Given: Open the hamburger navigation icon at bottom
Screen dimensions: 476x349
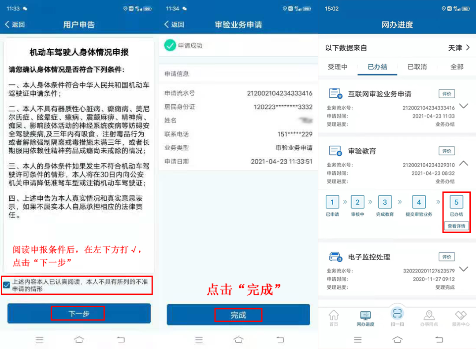Looking at the screenshot, I should pyautogui.click(x=358, y=339).
